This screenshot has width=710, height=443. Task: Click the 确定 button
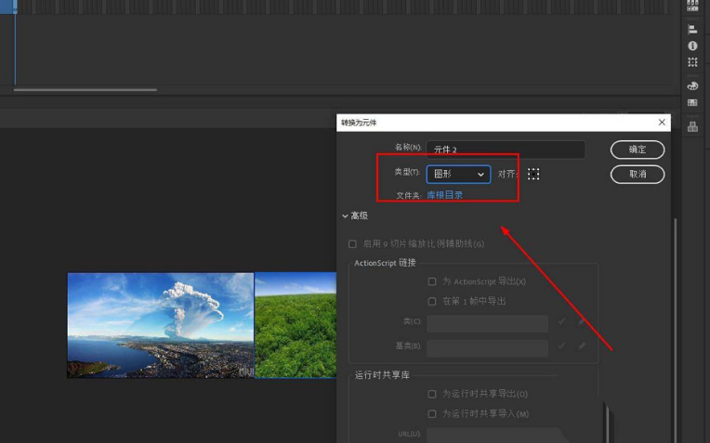click(638, 150)
